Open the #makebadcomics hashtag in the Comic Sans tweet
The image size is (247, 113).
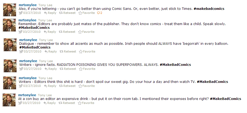[x=209, y=9]
